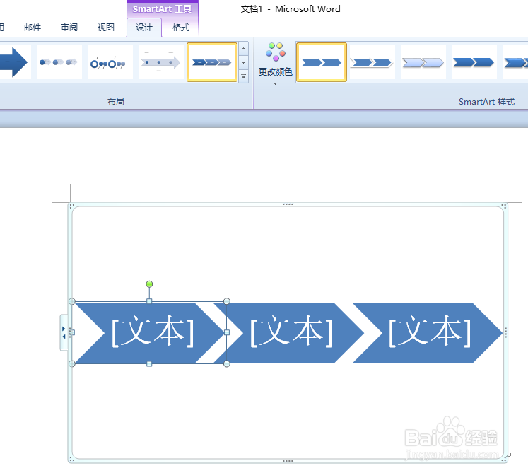The height and width of the screenshot is (473, 528).
Task: Choose the small spheres with arrows process layout
Action: click(x=59, y=62)
